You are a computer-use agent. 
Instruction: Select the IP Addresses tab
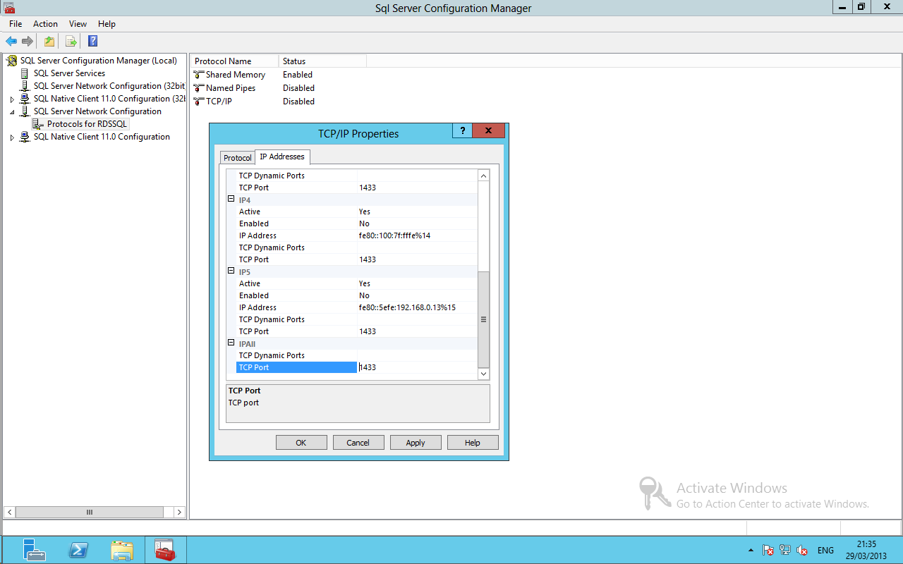(x=282, y=157)
